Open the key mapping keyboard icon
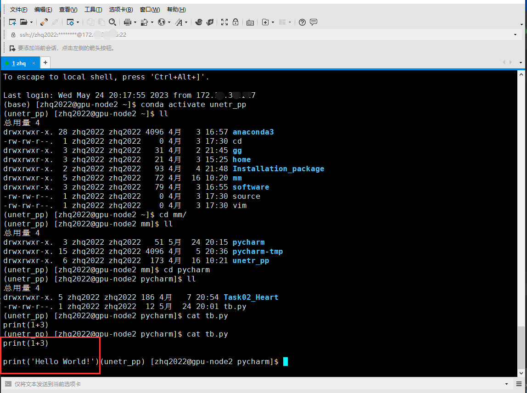Viewport: 527px width, 393px height. coord(250,22)
